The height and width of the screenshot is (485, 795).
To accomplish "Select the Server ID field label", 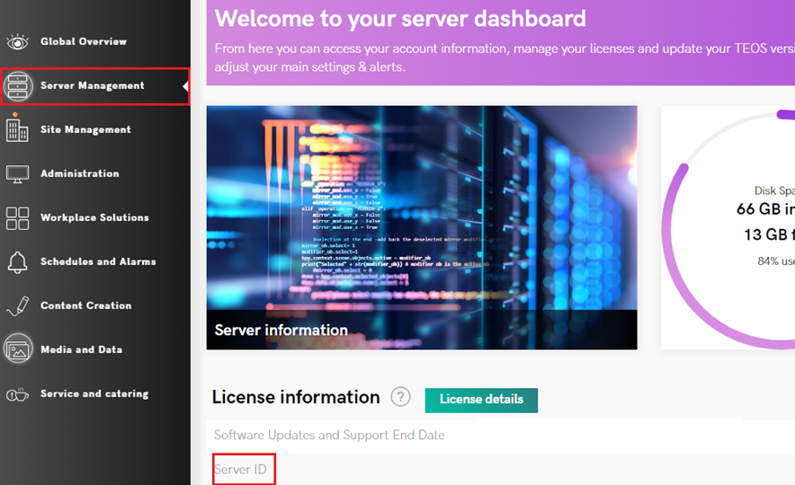I will coord(240,470).
